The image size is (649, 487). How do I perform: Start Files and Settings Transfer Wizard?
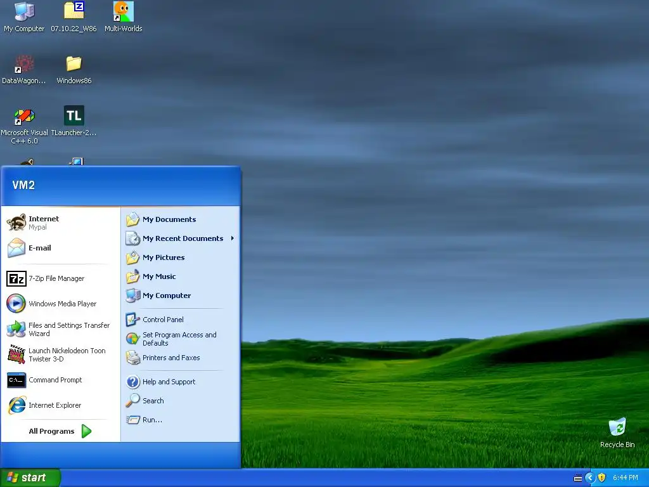[61, 329]
